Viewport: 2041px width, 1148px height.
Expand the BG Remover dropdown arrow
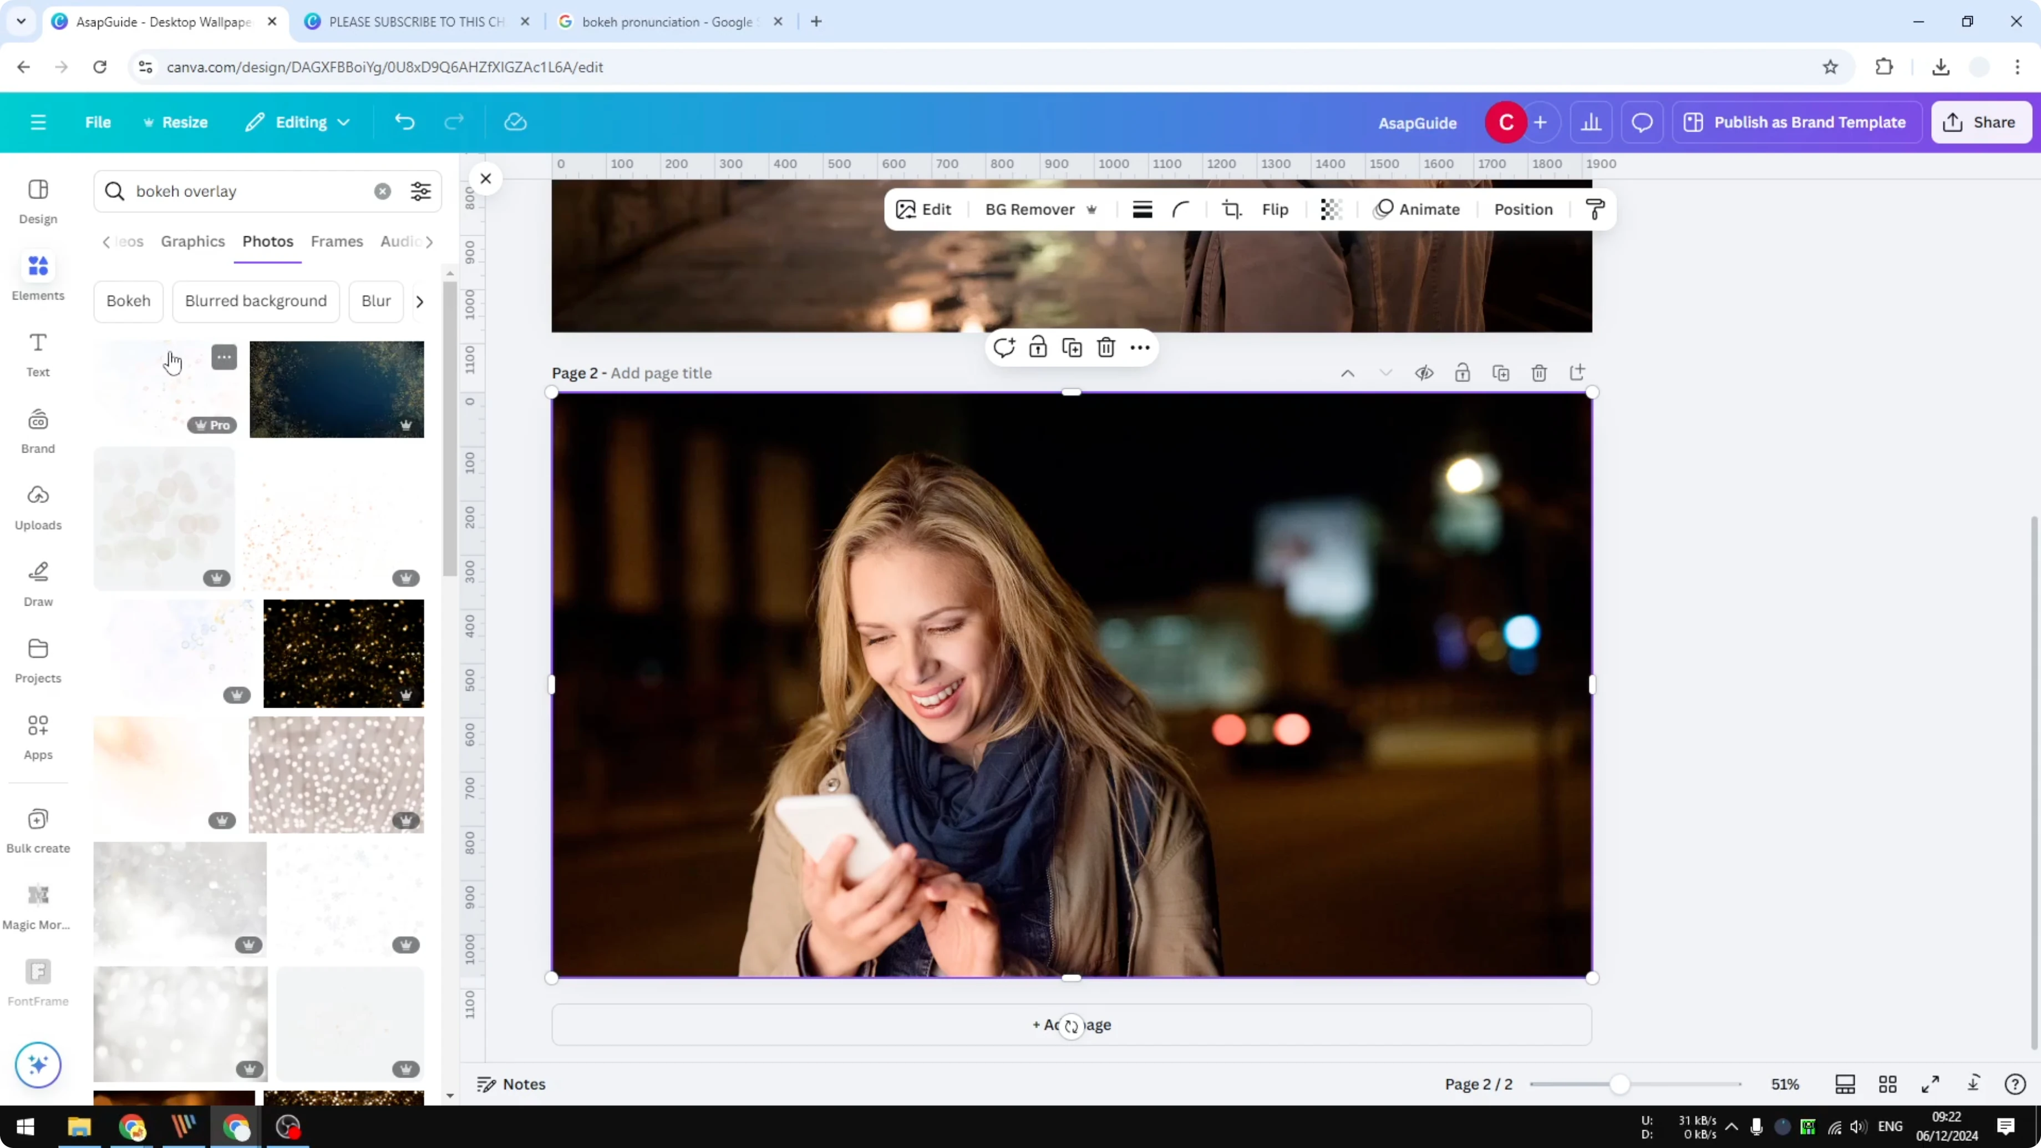pos(1093,209)
